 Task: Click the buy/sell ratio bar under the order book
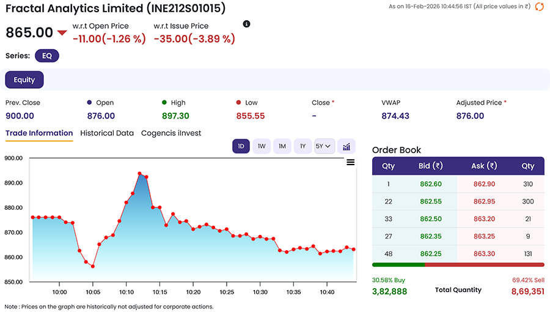coord(458,265)
